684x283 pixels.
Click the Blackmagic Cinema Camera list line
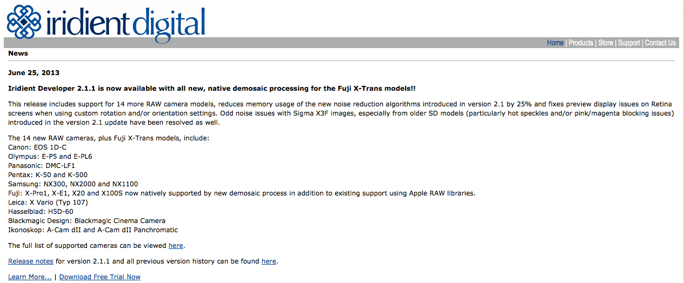(87, 220)
